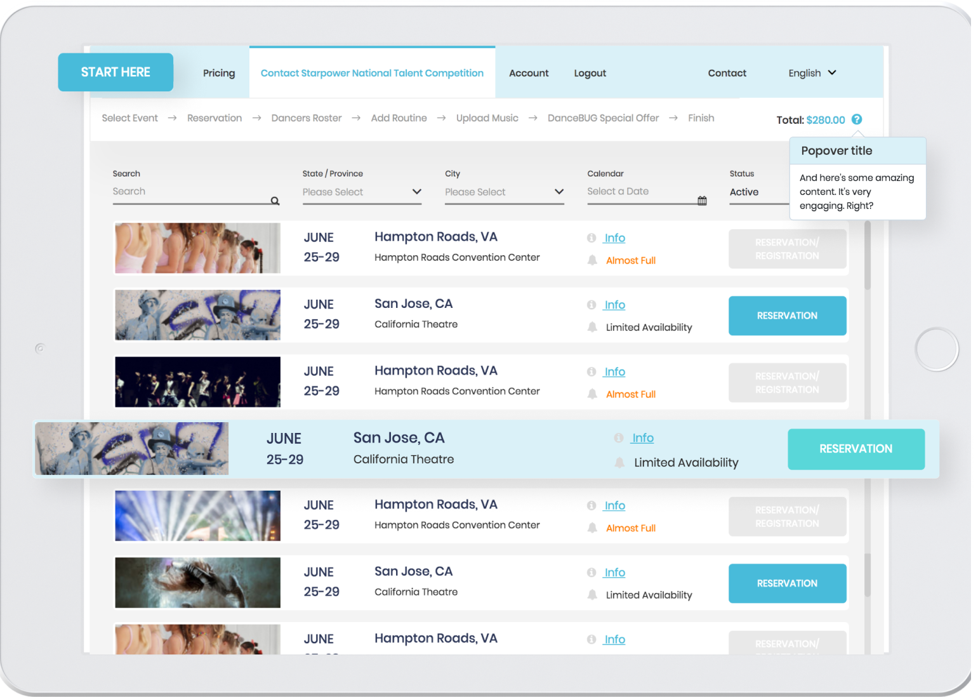Image resolution: width=978 pixels, height=697 pixels.
Task: Open Info link in highlighted San Jose row
Action: tap(642, 438)
